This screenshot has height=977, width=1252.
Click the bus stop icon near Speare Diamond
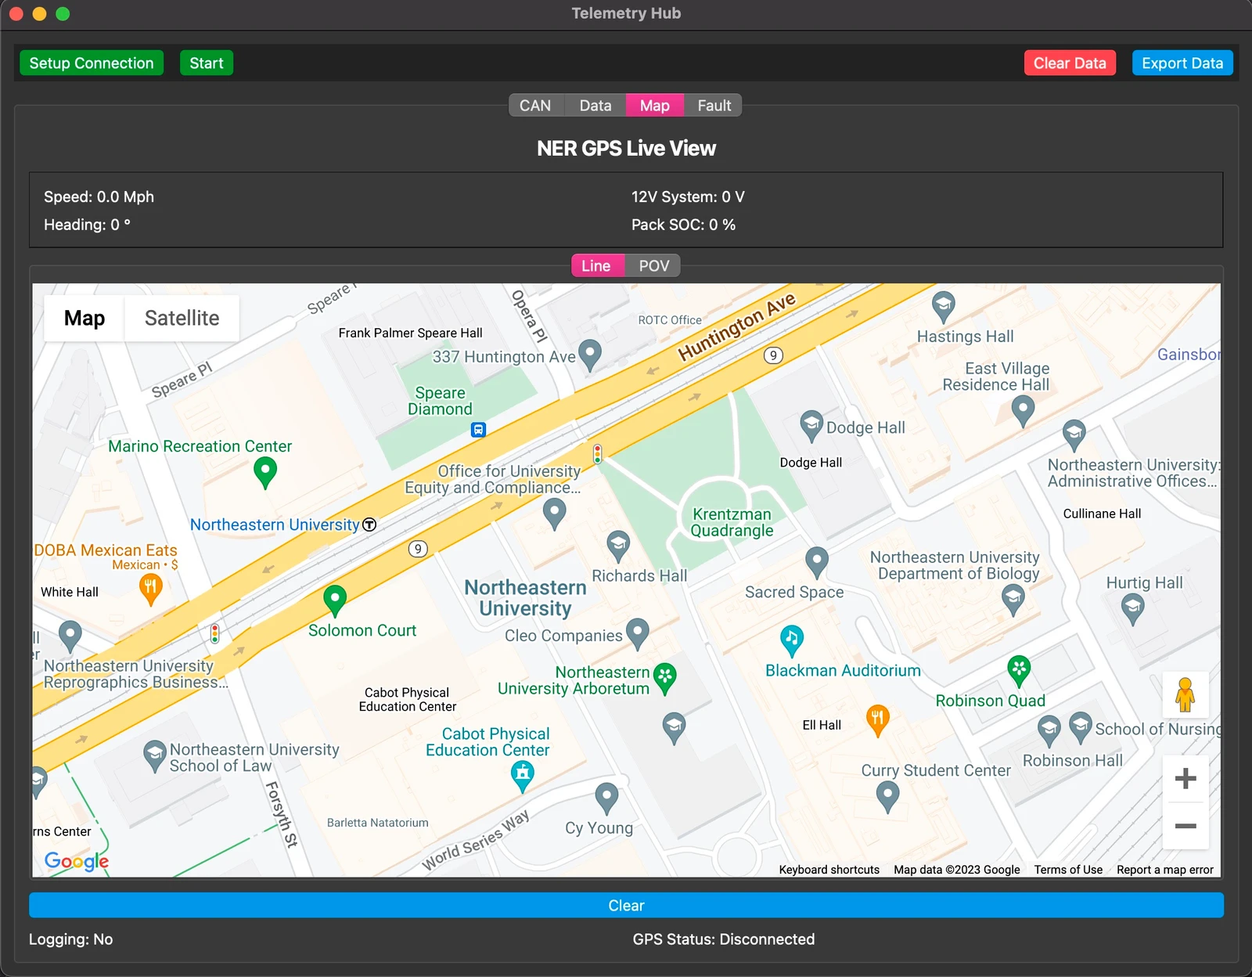point(478,430)
